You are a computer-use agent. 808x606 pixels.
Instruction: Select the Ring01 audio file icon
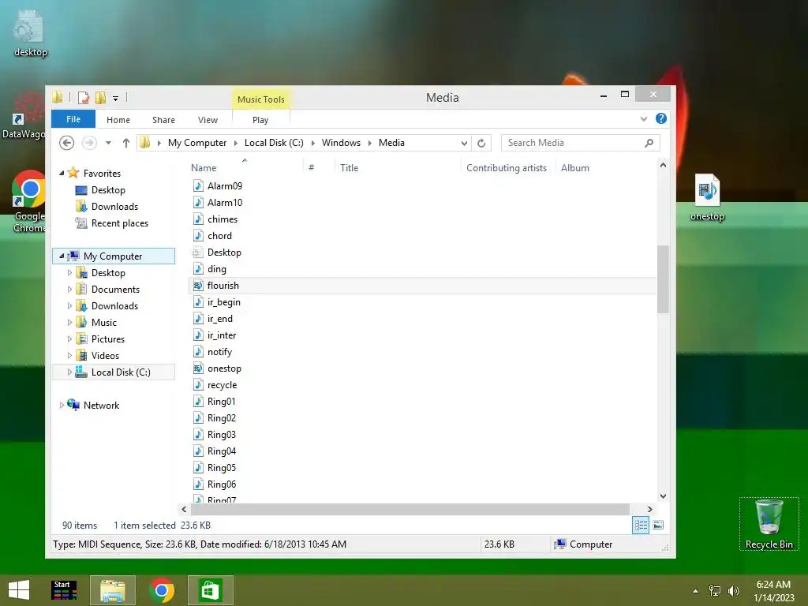(x=198, y=401)
